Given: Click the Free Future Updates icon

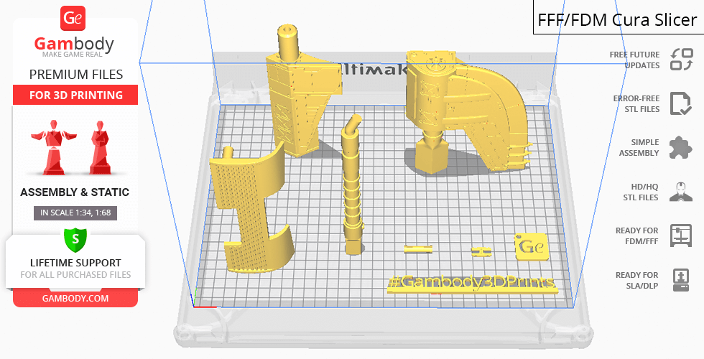Looking at the screenshot, I should 680,60.
